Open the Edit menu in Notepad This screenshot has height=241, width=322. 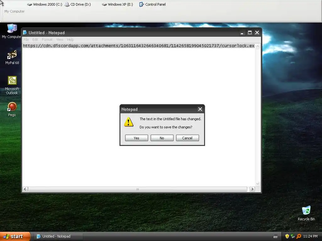35,40
